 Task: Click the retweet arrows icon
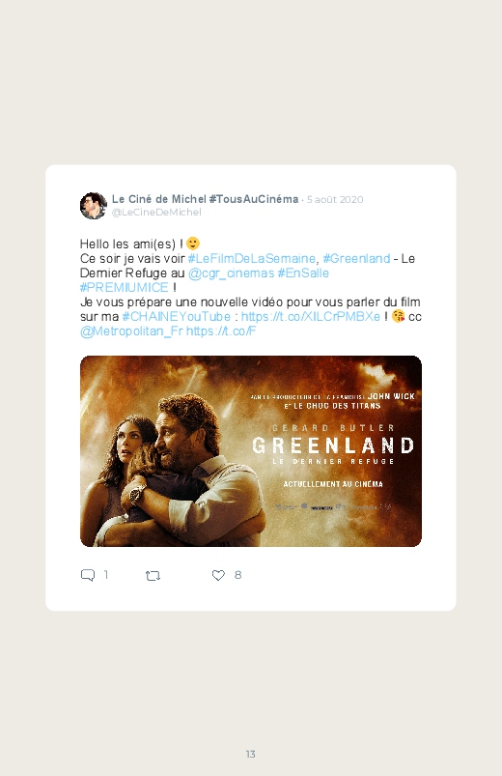click(x=153, y=576)
